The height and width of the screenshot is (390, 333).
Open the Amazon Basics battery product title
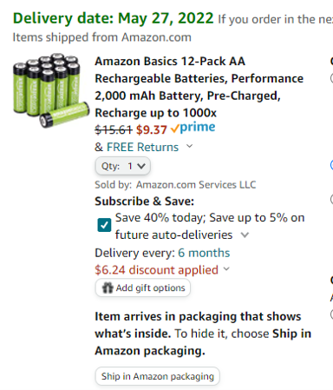(x=199, y=87)
